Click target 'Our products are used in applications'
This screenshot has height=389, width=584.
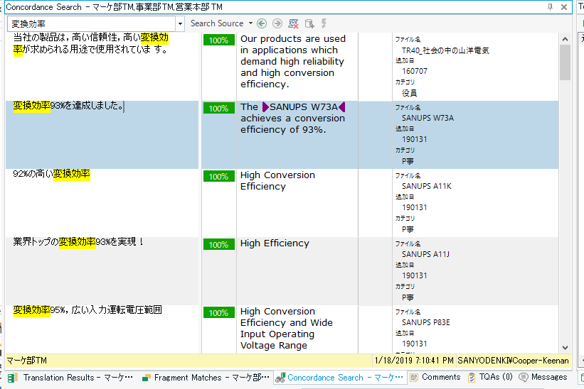293,61
